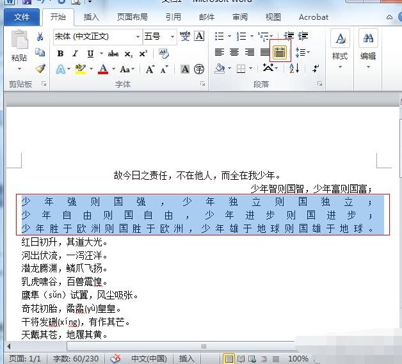The image size is (402, 364).
Task: Show or hide paragraph marks
Action: [316, 68]
